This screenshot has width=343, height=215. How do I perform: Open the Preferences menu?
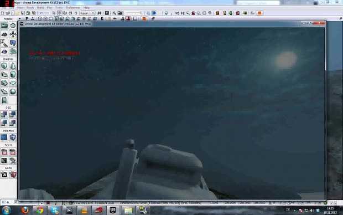point(73,8)
